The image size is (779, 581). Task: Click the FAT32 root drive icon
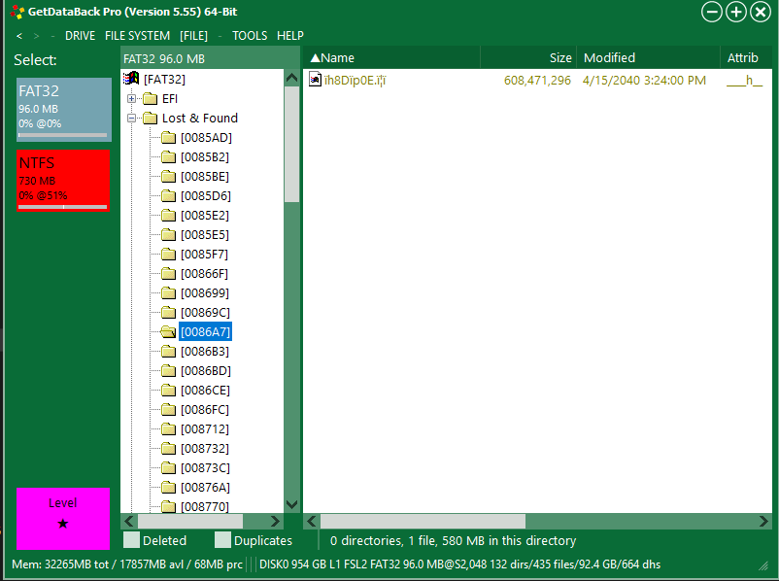click(131, 79)
